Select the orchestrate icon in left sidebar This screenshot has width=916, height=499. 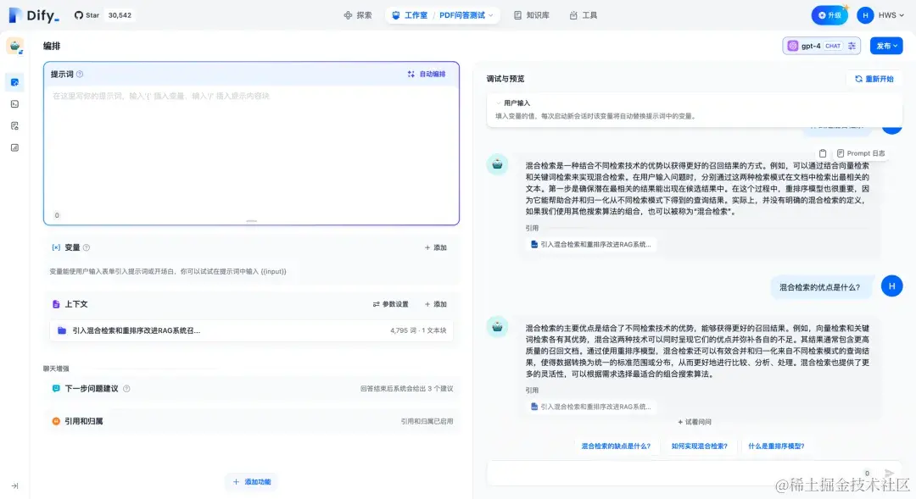coord(14,82)
